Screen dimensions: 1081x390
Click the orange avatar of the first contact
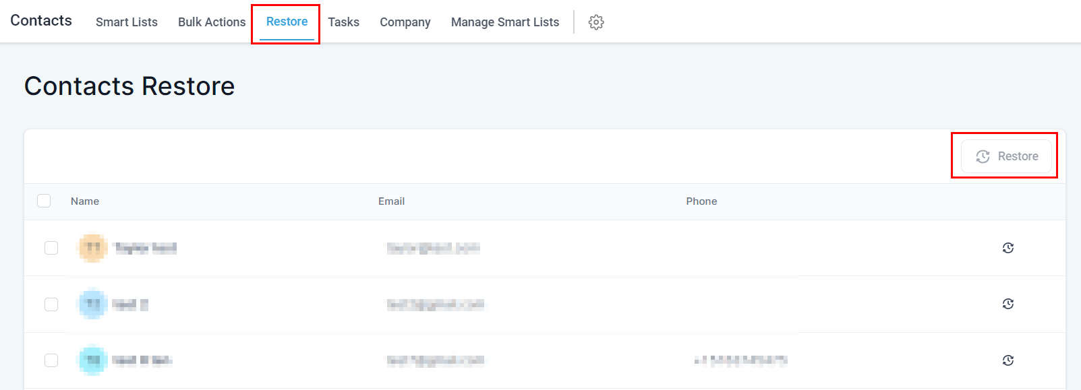93,248
